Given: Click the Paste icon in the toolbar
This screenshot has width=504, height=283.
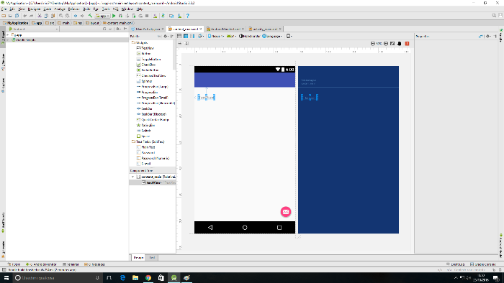Looking at the screenshot, I should point(53,16).
